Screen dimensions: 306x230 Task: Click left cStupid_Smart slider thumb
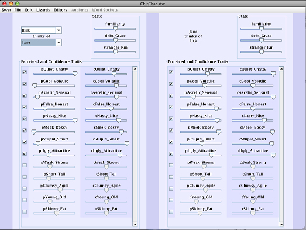[x=127, y=143]
